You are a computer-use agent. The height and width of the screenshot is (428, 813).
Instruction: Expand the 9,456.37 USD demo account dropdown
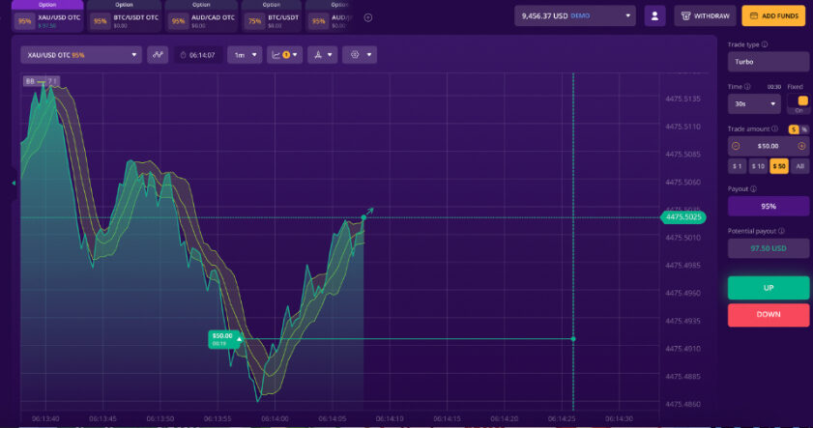coord(575,16)
